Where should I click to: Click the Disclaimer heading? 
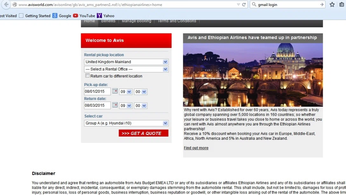pos(44,173)
